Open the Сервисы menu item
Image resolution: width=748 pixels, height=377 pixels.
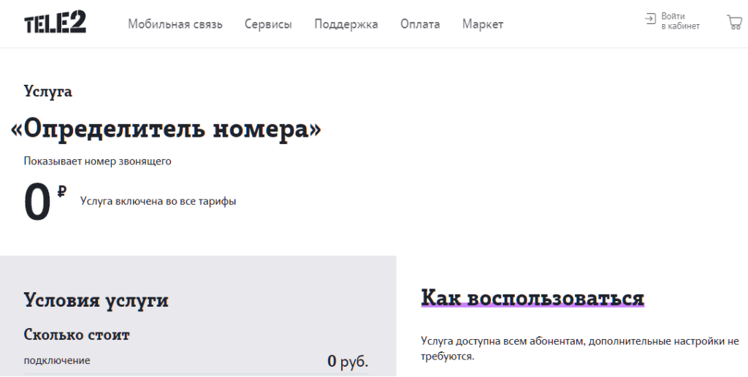(268, 24)
